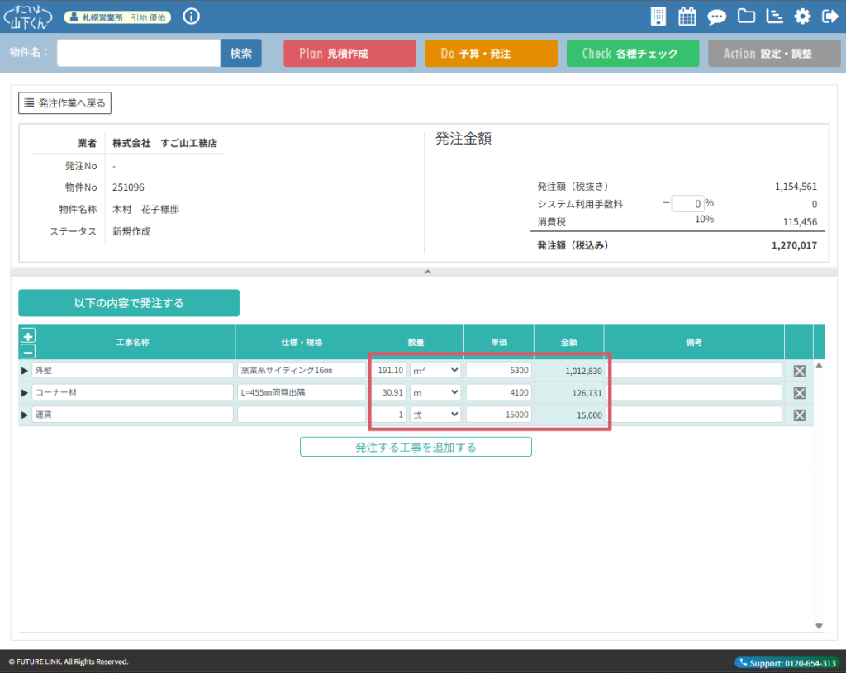Click 以下の内容で発注する button

pyautogui.click(x=129, y=303)
